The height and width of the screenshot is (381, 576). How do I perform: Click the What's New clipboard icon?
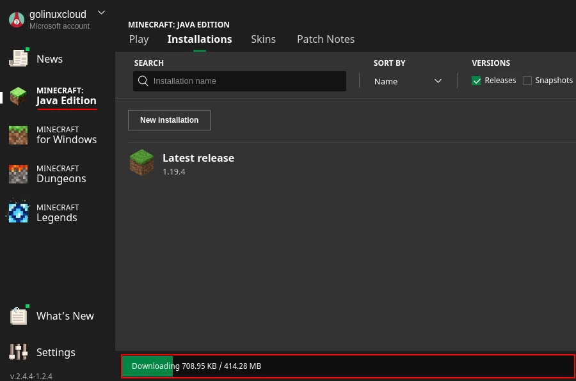(19, 315)
